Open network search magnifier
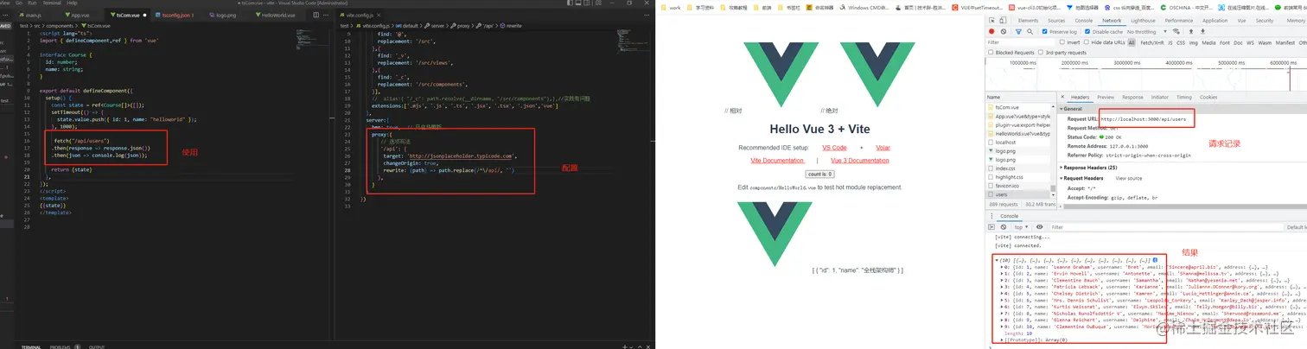The image size is (1307, 349). [1030, 32]
